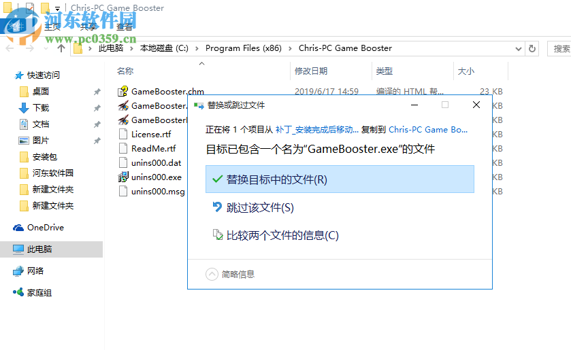Minimize the replace or skip files dialog
571x350 pixels.
(414, 105)
